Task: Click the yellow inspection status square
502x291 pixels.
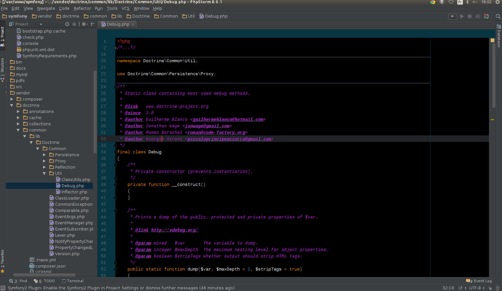Action: point(493,40)
